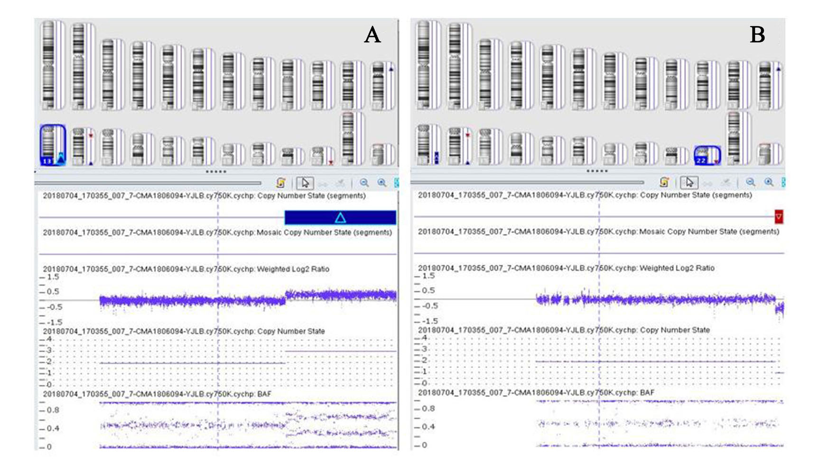The height and width of the screenshot is (463, 818).
Task: Click the refresh icon in panel A toolbar
Action: point(281,183)
